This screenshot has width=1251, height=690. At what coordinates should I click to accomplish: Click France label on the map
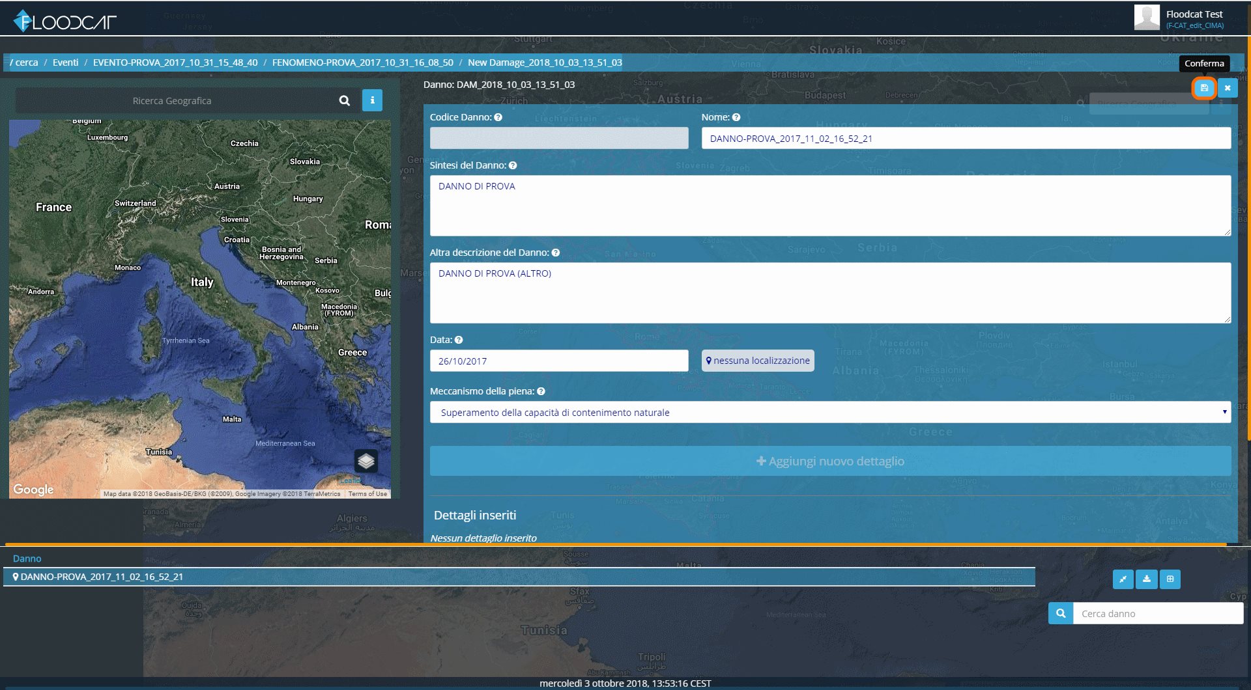(x=53, y=207)
